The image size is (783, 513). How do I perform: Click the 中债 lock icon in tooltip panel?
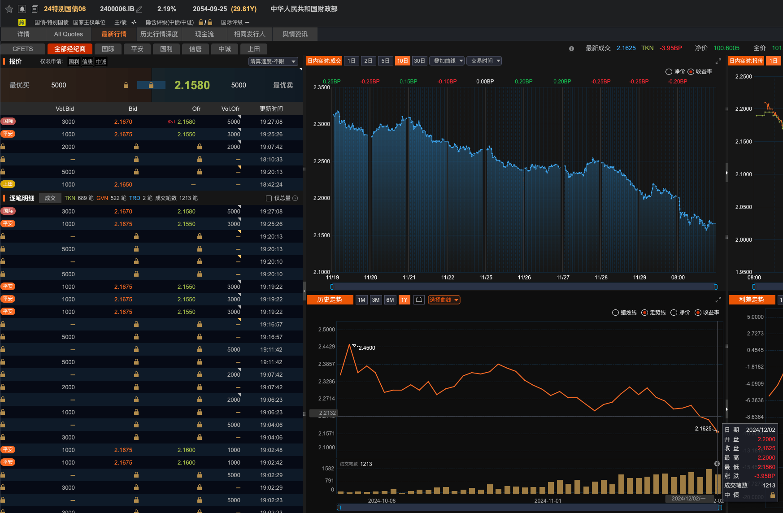pyautogui.click(x=773, y=495)
